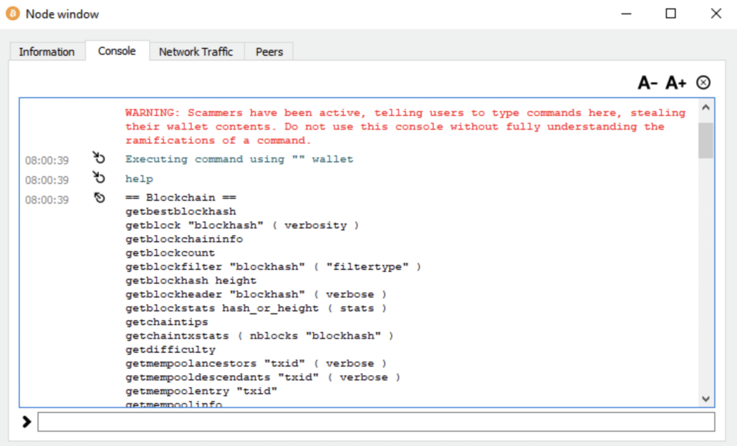737x446 pixels.
Task: Click the icon beside "Executing command" line
Action: pyautogui.click(x=99, y=159)
